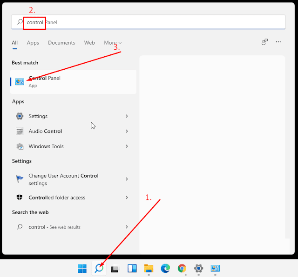Click the taskbar Search magnifier icon
Screen dimensions: 298x277
point(99,268)
